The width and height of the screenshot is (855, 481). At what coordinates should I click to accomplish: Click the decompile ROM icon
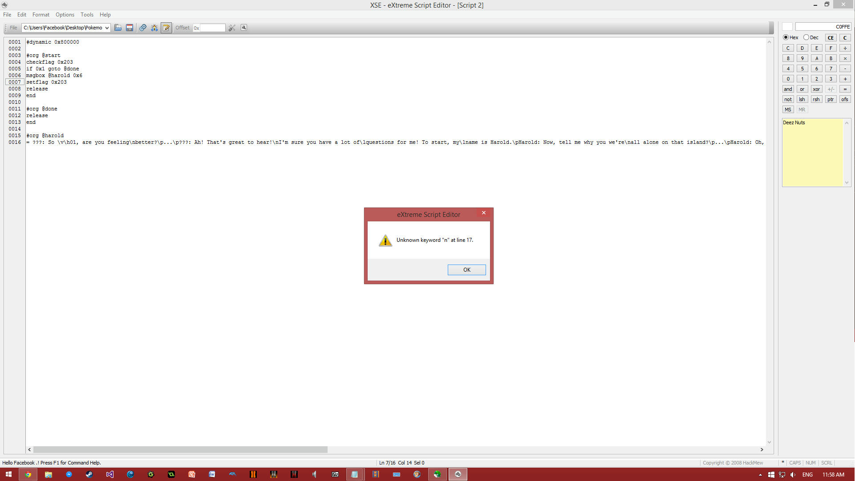coord(244,28)
